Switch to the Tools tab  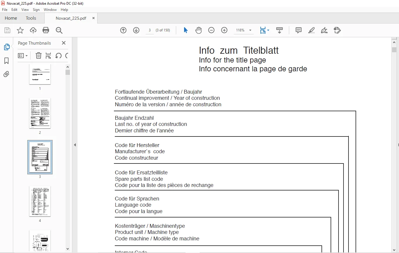point(31,18)
